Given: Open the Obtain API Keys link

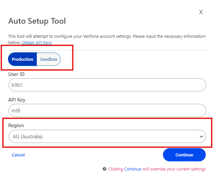Looking at the screenshot, I should tap(37, 42).
